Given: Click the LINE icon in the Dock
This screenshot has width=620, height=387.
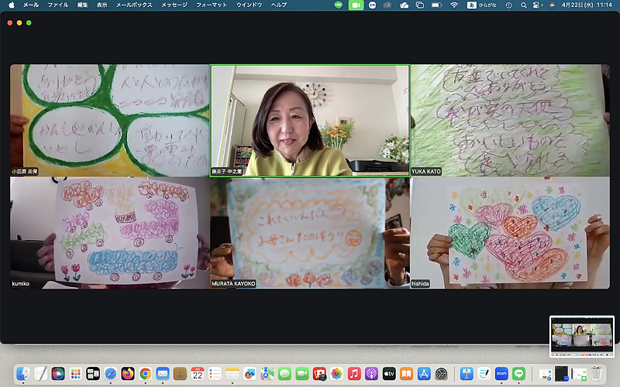Looking at the screenshot, I should coord(519,374).
